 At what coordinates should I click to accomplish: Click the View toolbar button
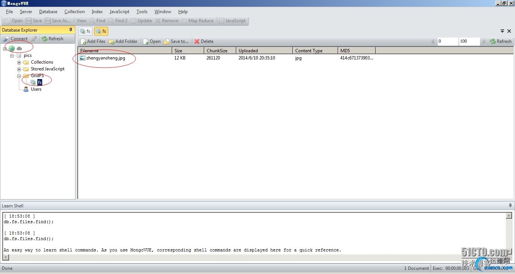pos(81,21)
